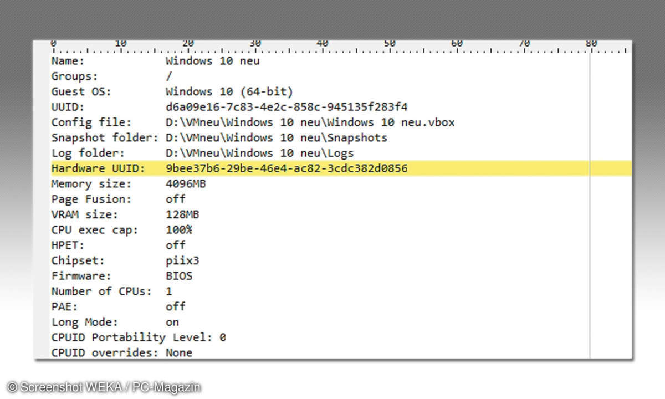
Task: Select the value "Windows 10 neu" in the Name row
Action: point(212,61)
